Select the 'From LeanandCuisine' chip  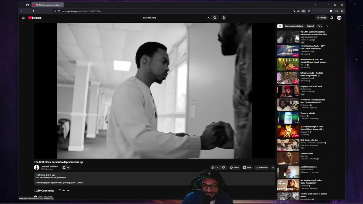(294, 26)
